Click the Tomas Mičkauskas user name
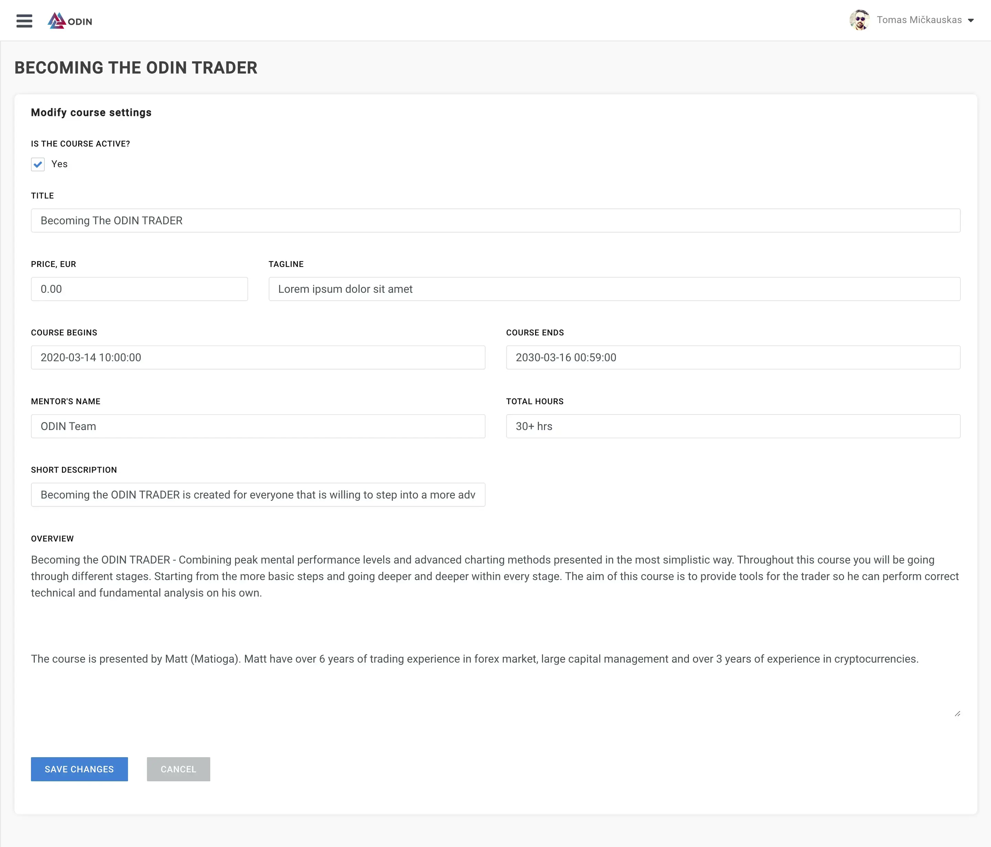This screenshot has width=991, height=847. (919, 20)
